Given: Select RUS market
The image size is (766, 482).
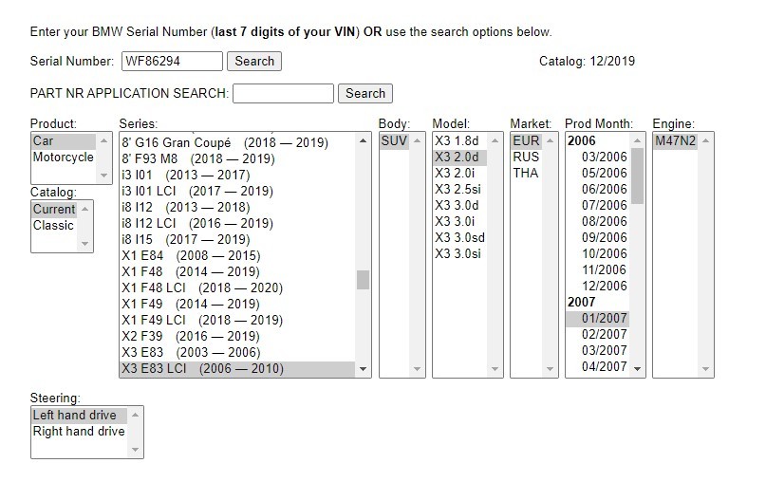Looking at the screenshot, I should tap(526, 158).
